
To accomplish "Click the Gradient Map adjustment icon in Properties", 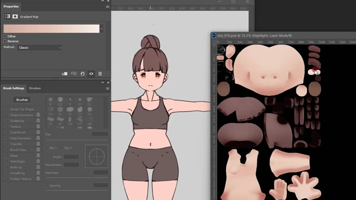I will (x=7, y=16).
